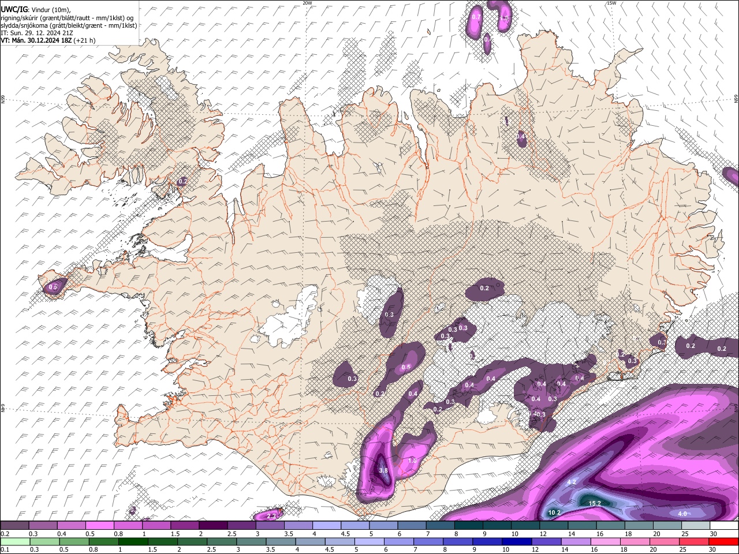Click the slydda/snjókoma legend description line
Viewport: 739px width, 554px height.
[x=69, y=25]
